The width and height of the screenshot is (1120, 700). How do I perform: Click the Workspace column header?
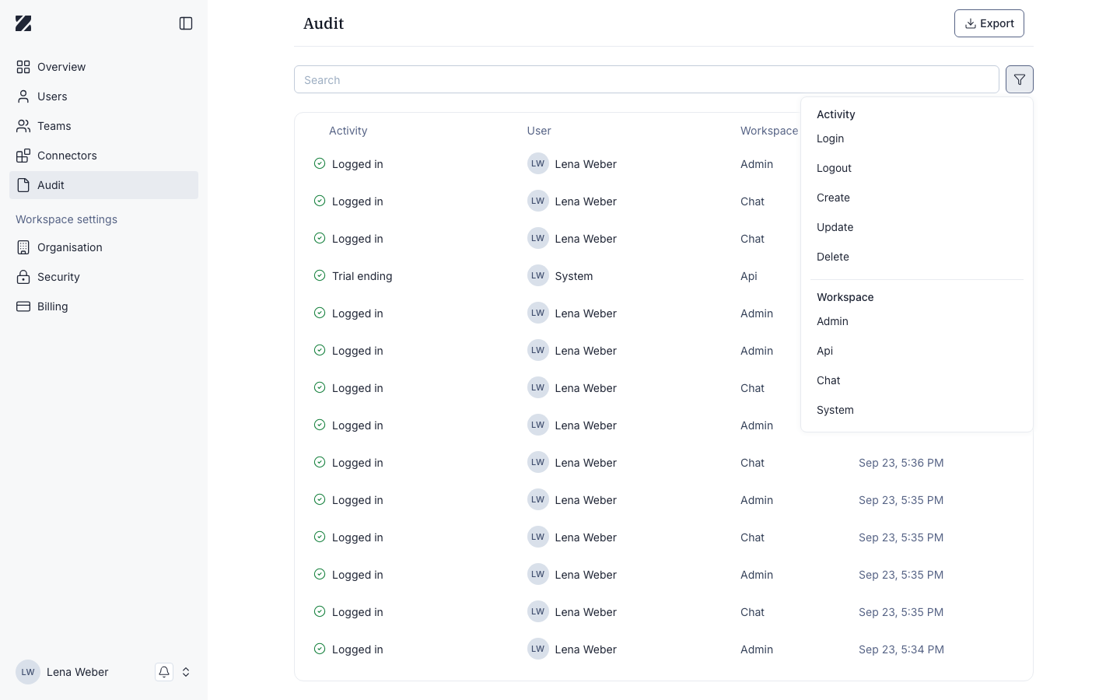click(x=769, y=131)
